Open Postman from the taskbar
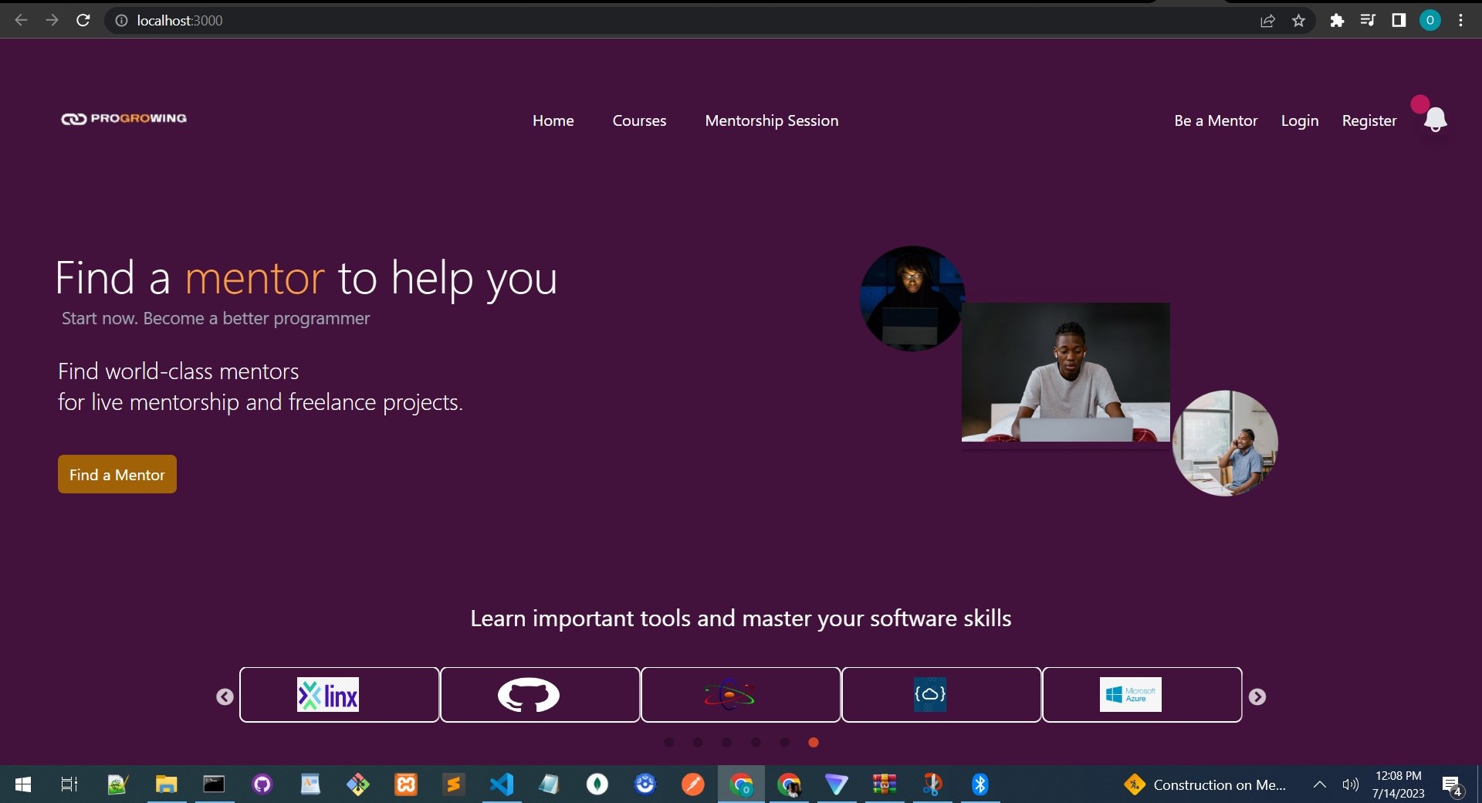1482x803 pixels. pyautogui.click(x=692, y=784)
